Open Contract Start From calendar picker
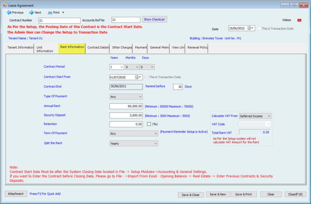The height and width of the screenshot is (204, 311). tap(140, 77)
